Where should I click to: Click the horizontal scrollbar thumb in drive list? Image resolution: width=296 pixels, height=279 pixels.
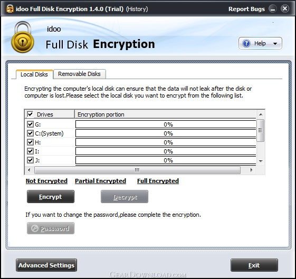point(137,170)
